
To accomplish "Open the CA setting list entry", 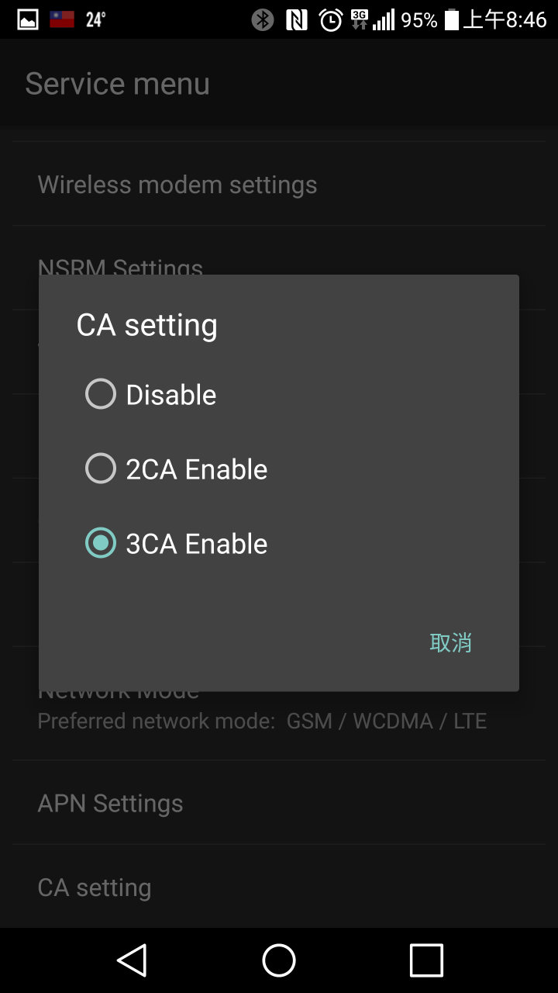I will [x=279, y=887].
